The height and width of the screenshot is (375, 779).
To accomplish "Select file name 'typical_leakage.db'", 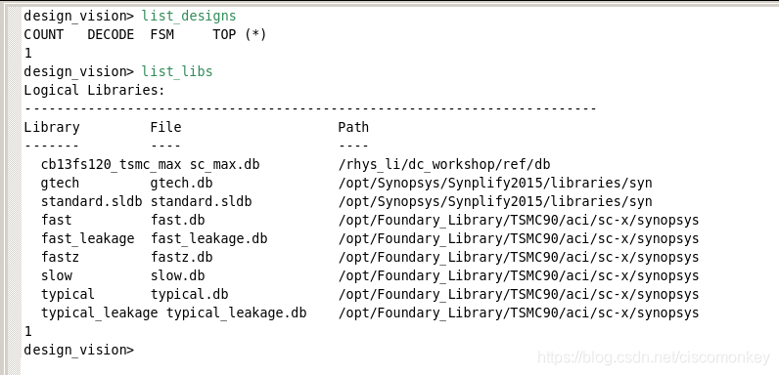I will point(237,313).
